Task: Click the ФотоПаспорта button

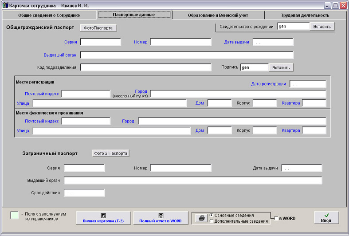Action: click(98, 28)
